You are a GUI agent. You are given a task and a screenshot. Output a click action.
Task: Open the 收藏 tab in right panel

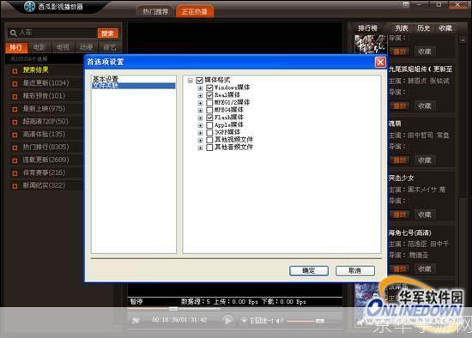click(x=445, y=28)
